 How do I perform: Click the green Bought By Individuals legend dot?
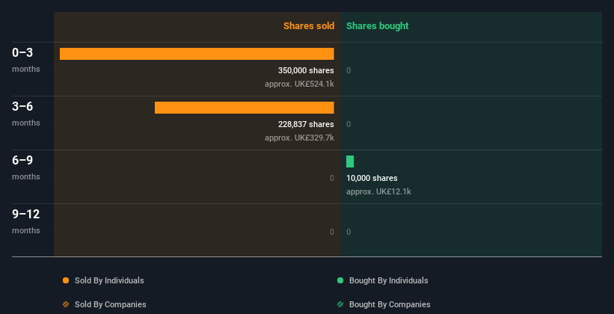pyautogui.click(x=340, y=280)
